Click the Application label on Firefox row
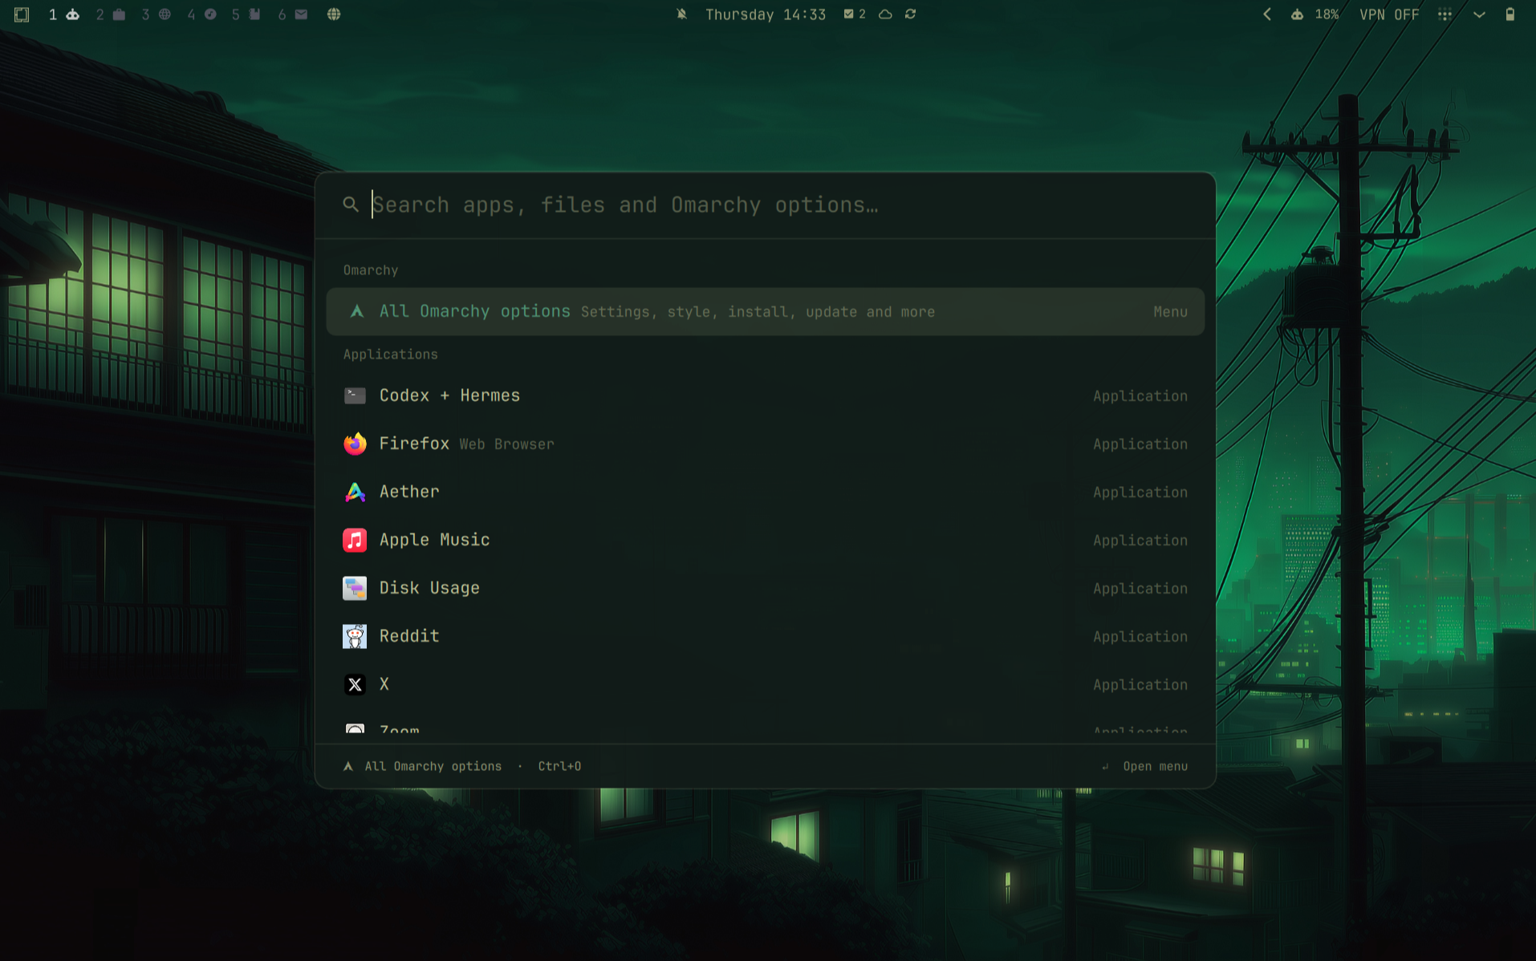 point(1140,444)
